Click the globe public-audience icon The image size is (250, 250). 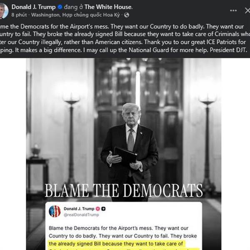(x=126, y=15)
